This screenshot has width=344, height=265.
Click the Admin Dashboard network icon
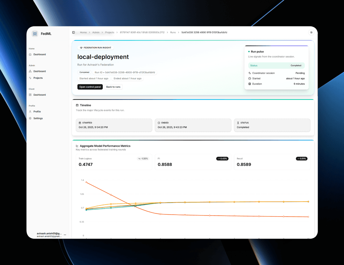30,71
